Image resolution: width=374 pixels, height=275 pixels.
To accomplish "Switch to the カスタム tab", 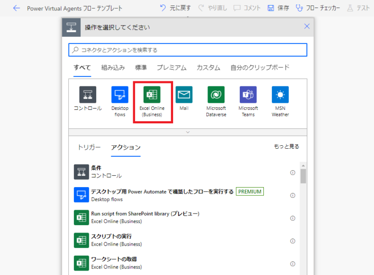I will click(208, 67).
